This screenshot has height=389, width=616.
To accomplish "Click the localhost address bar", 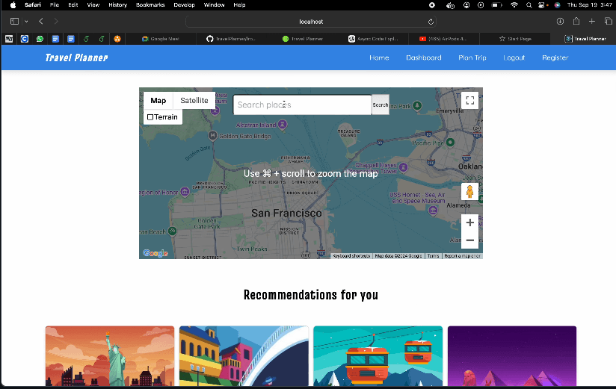I will point(311,22).
